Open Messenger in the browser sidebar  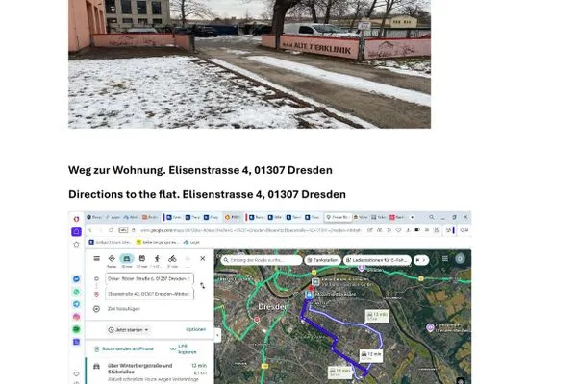[76, 279]
